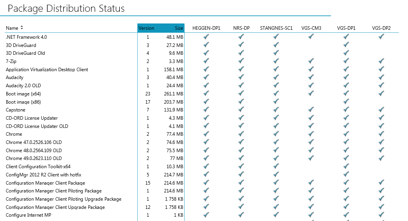Click VGS-CM3 checkmark for Chrome row
Screen dimensions: 408x221
pos(311,134)
